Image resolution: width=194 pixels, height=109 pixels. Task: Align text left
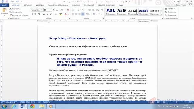click(73, 14)
